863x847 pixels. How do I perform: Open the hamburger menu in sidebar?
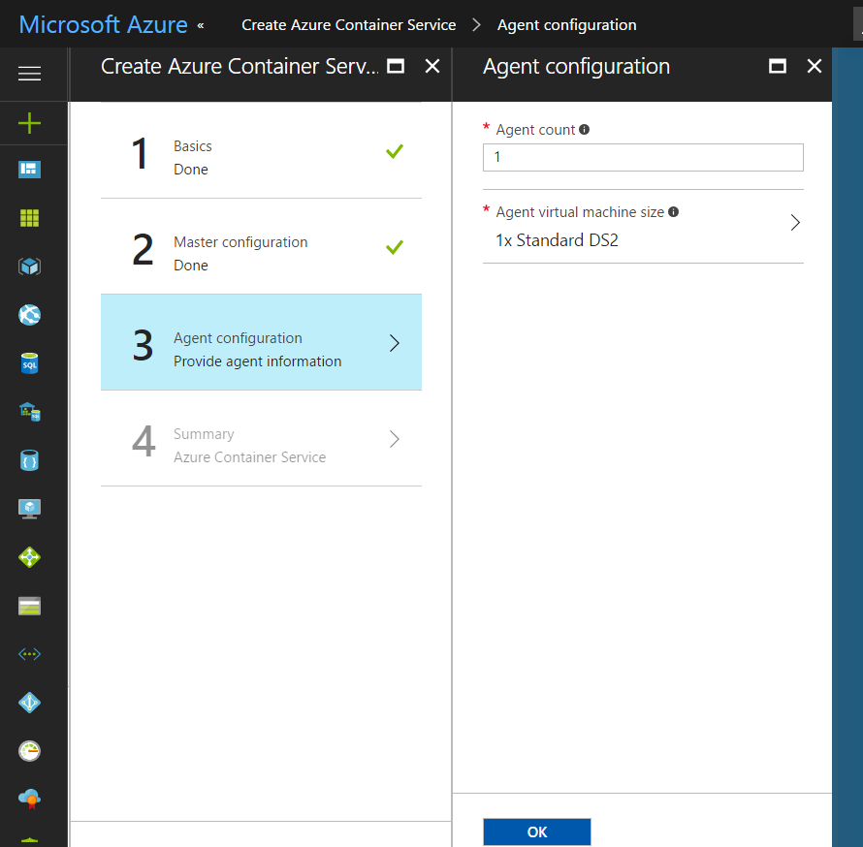point(30,74)
